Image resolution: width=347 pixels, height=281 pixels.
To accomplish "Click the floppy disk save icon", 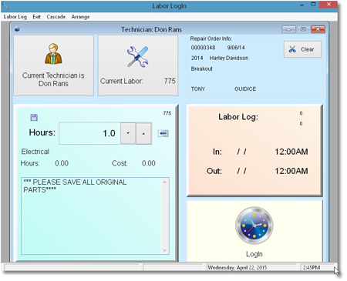I will pos(34,118).
